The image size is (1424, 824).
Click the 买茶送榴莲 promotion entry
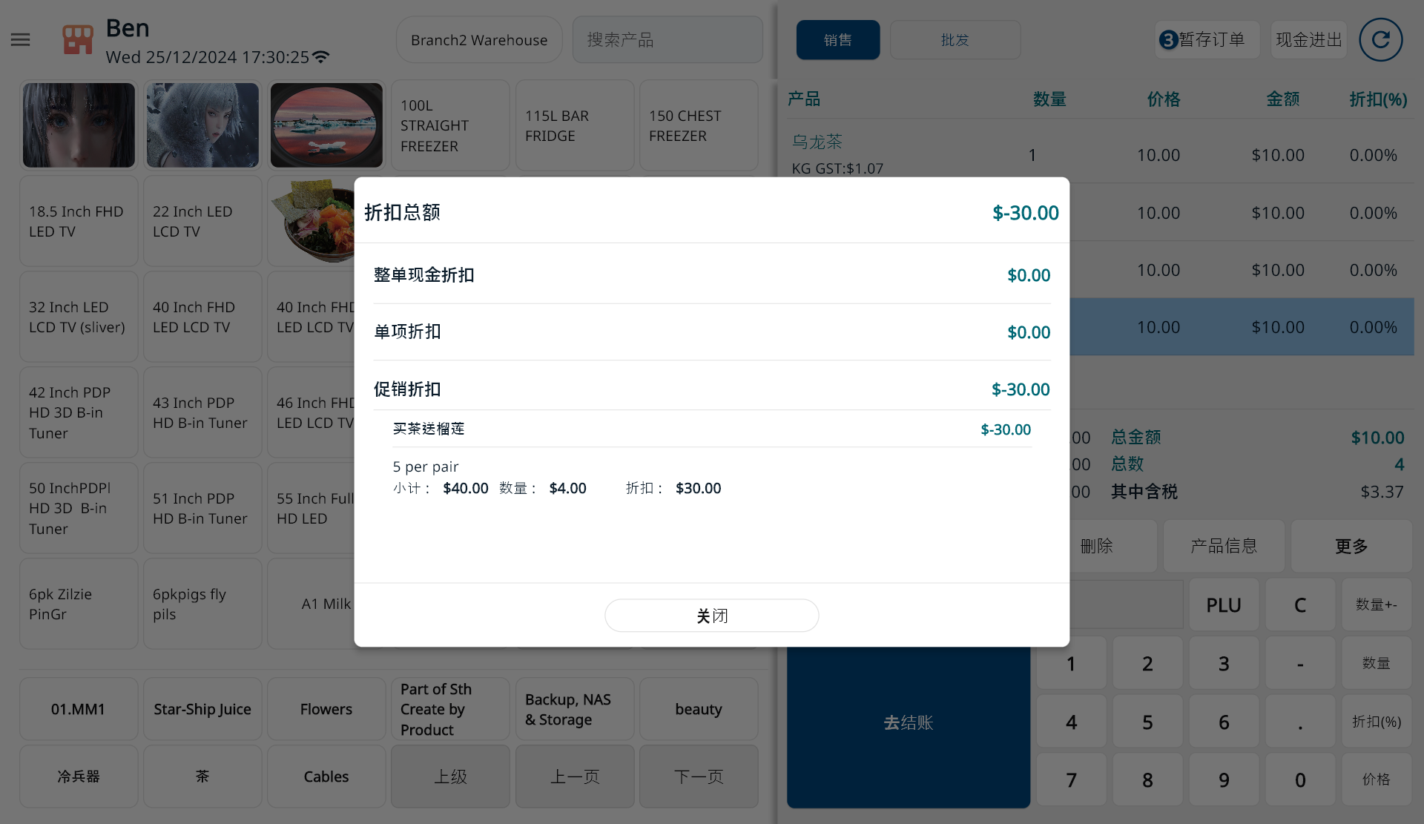[712, 429]
